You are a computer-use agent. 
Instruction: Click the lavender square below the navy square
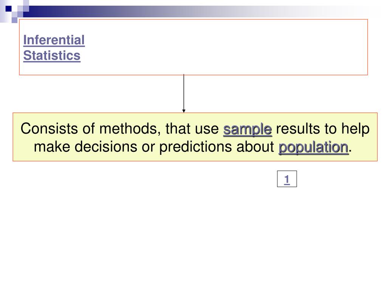(x=15, y=20)
